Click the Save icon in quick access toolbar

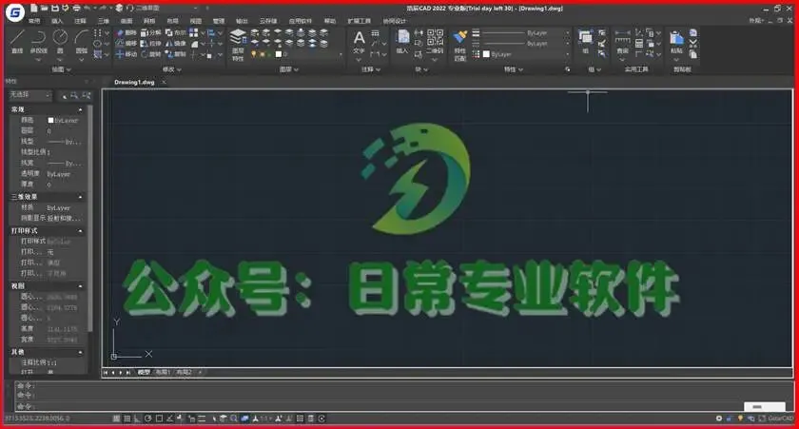55,9
